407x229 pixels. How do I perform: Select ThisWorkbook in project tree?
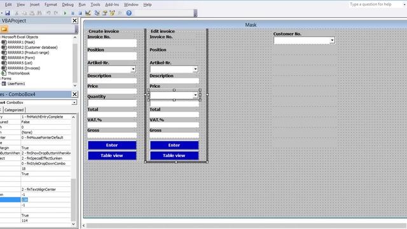point(18,73)
